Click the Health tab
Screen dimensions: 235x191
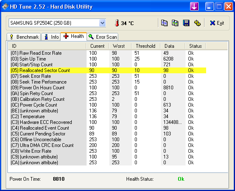click(73, 36)
